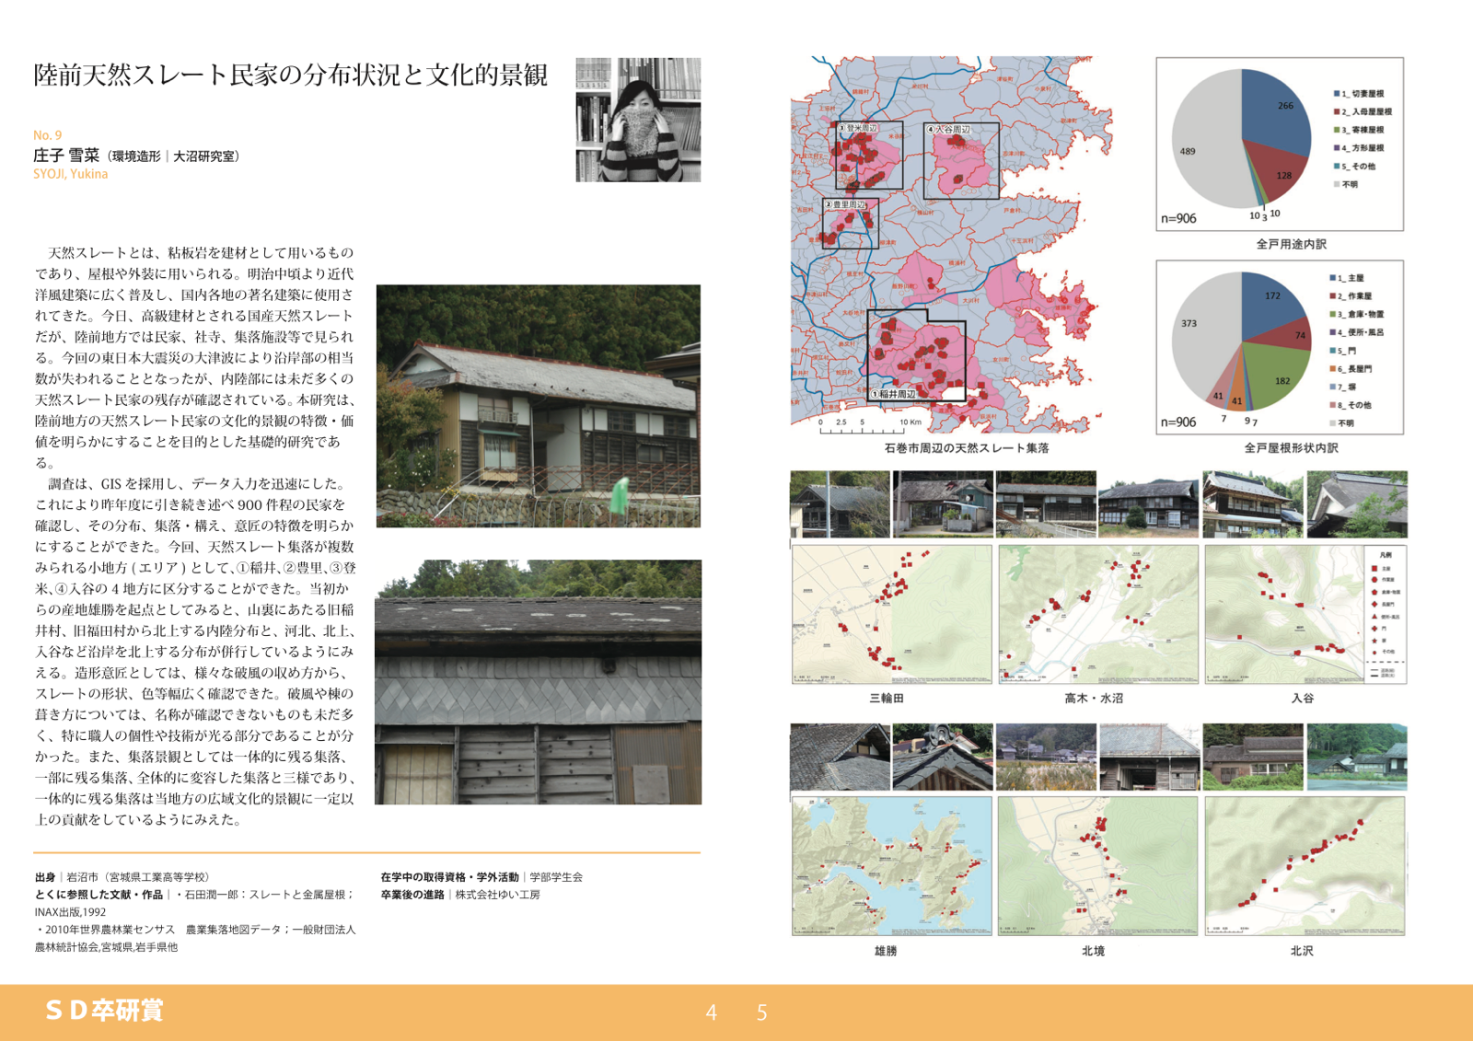Click the 凡例 legend heading on 入谷 map
1473x1041 pixels.
[1386, 555]
